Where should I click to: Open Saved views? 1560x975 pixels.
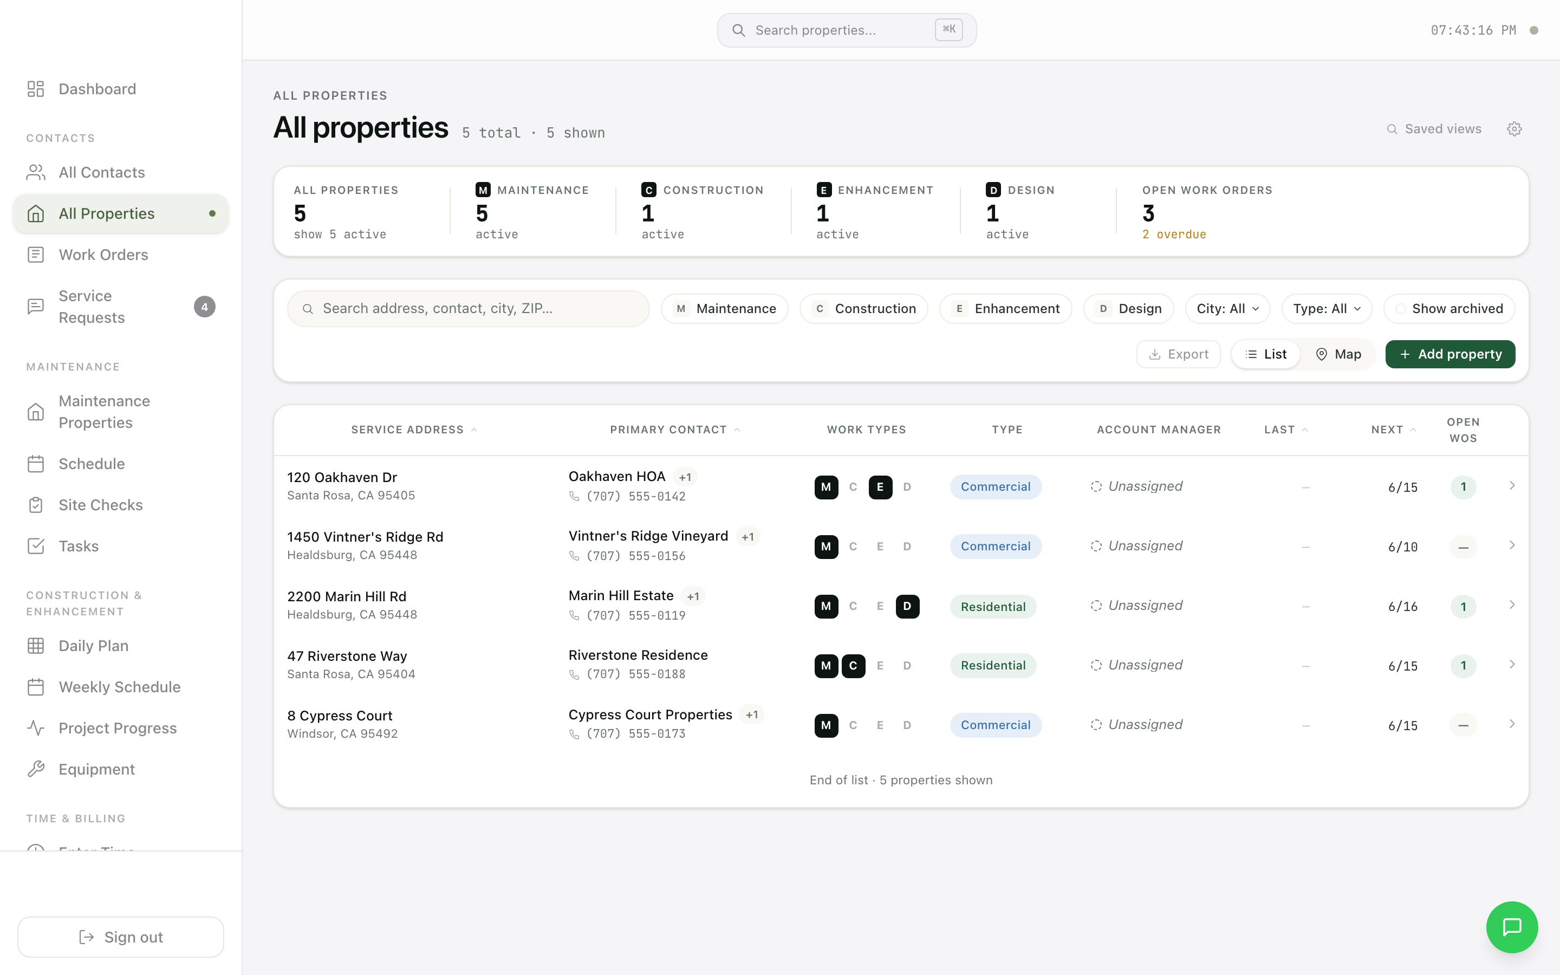(x=1434, y=129)
